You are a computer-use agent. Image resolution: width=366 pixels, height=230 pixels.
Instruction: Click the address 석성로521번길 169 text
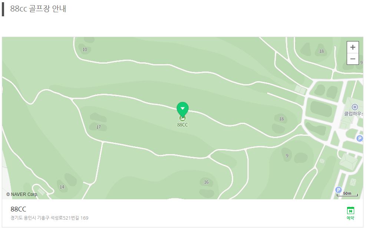(x=69, y=218)
